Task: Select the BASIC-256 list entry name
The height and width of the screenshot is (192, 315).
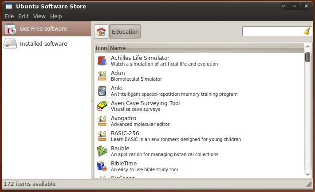Action: point(125,133)
